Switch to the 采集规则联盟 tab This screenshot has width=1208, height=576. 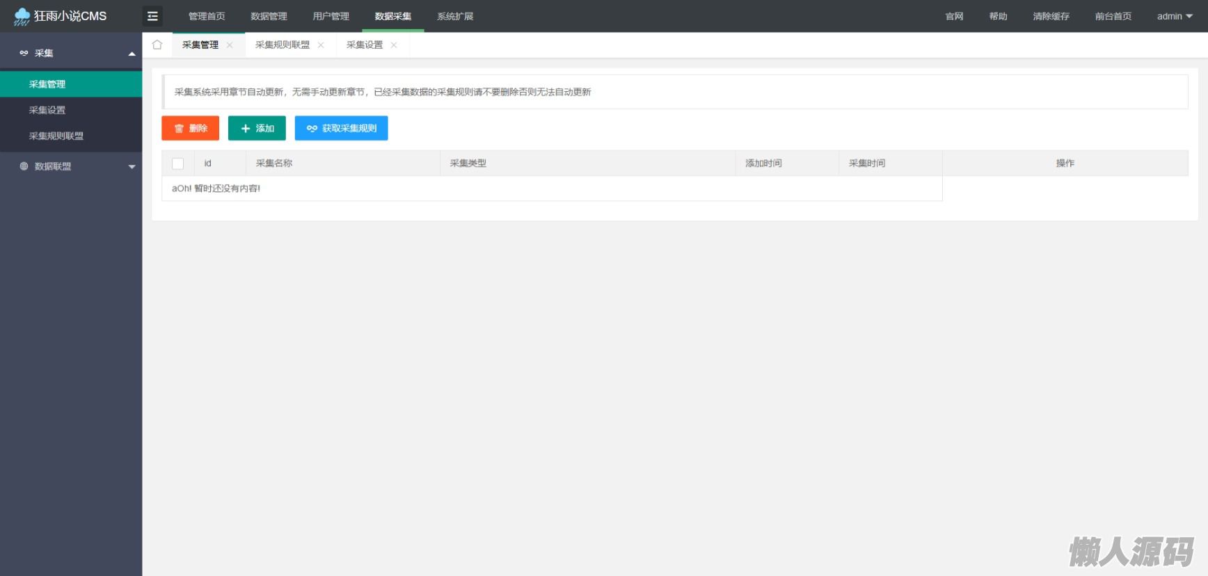(282, 45)
